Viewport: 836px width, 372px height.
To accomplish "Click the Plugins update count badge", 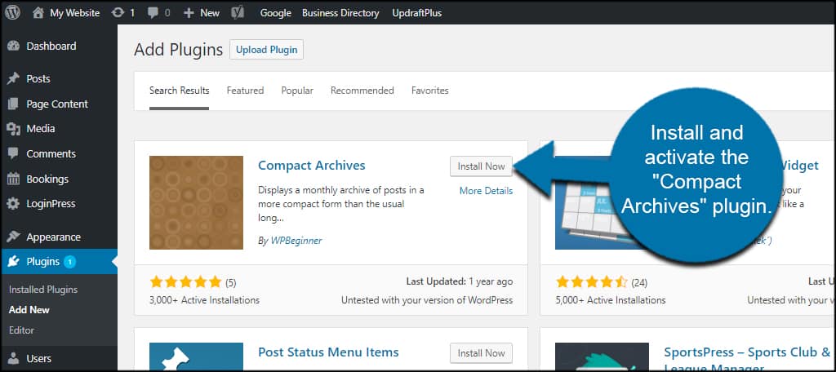I will point(70,262).
